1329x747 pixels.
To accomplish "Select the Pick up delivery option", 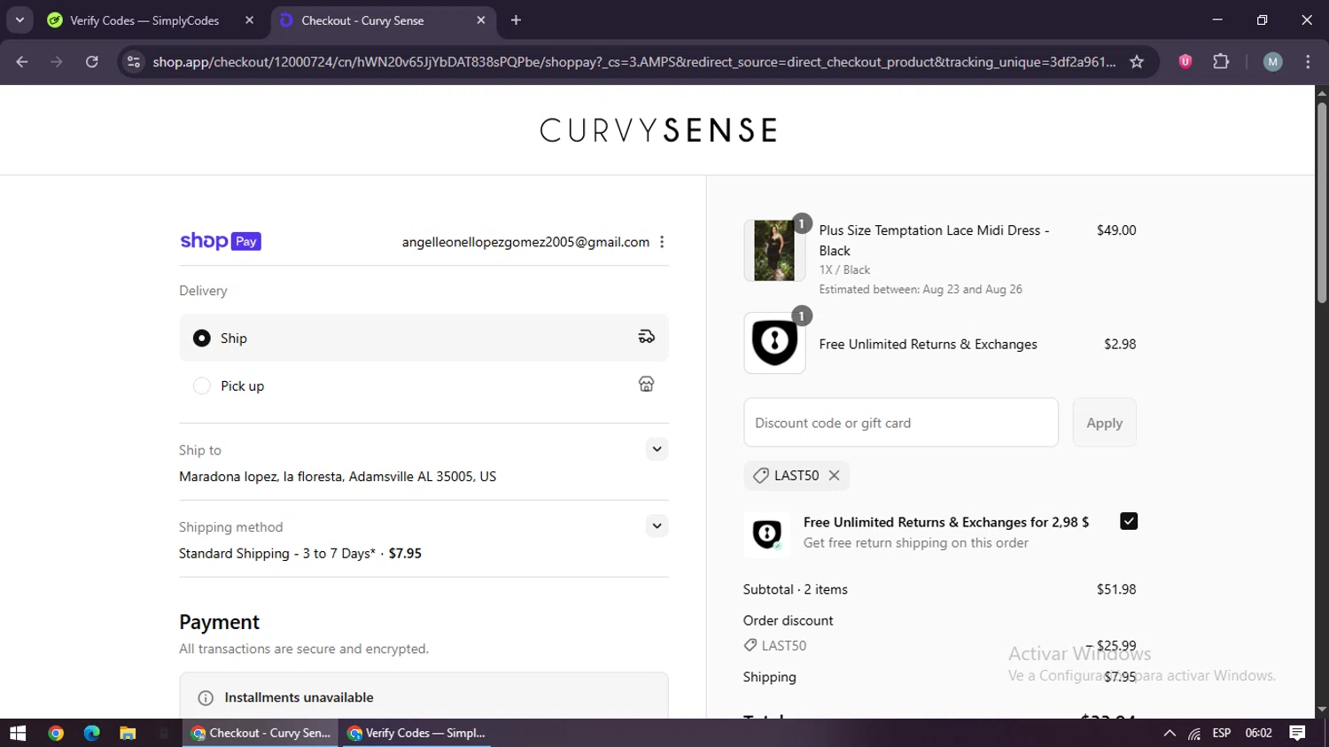I will coord(202,385).
